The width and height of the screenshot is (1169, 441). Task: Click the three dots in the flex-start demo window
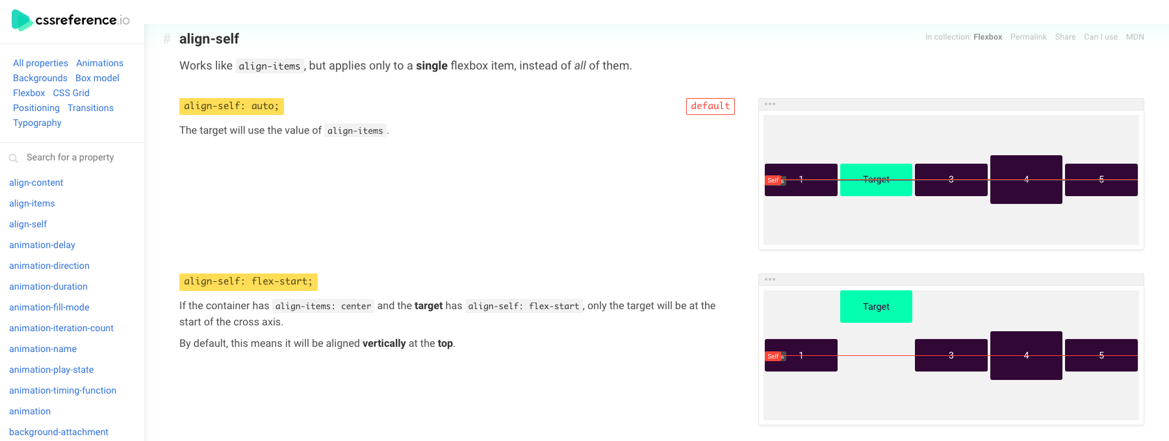pos(770,279)
